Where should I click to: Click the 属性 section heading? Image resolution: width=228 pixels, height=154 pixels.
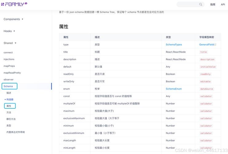[64, 27]
